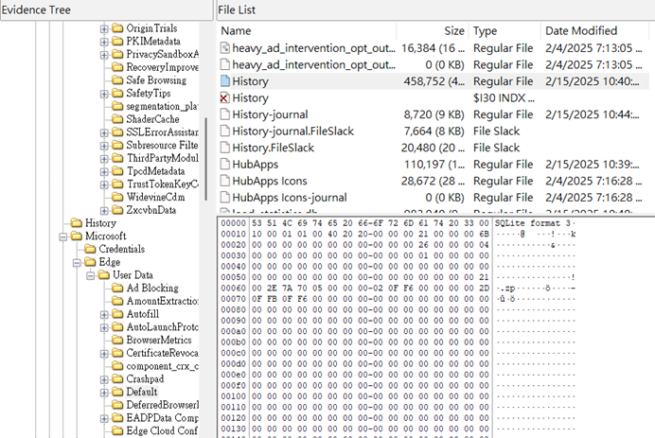Click the RecoveryImprove folder icon
This screenshot has width=655, height=438.
(117, 67)
